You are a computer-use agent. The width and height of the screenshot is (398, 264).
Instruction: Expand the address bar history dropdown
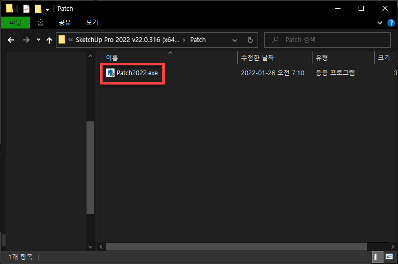[x=235, y=40]
